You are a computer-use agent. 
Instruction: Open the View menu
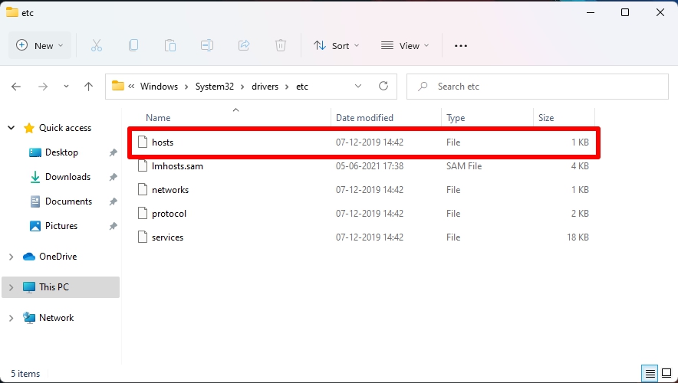point(405,45)
